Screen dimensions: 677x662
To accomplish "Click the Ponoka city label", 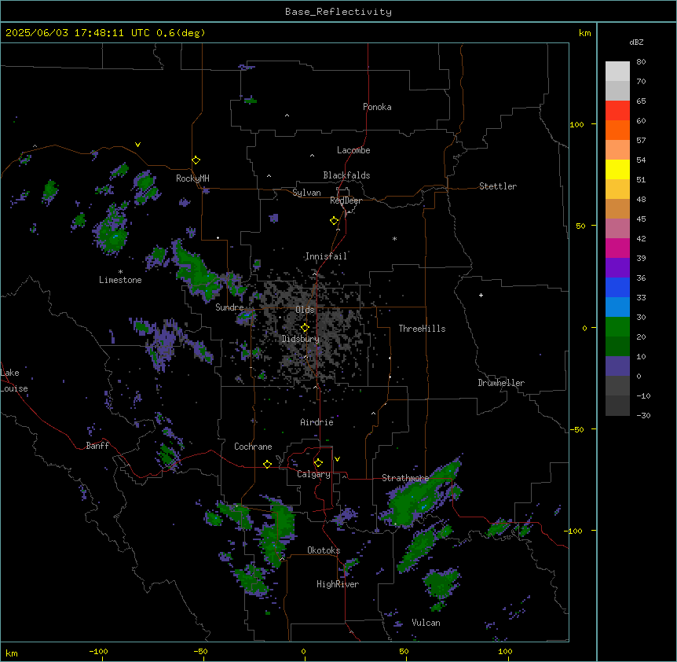I will point(377,107).
